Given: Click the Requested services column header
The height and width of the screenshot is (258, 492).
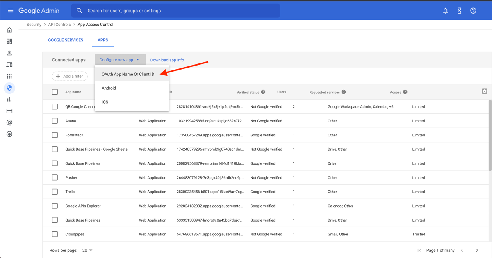Looking at the screenshot, I should tap(324, 92).
